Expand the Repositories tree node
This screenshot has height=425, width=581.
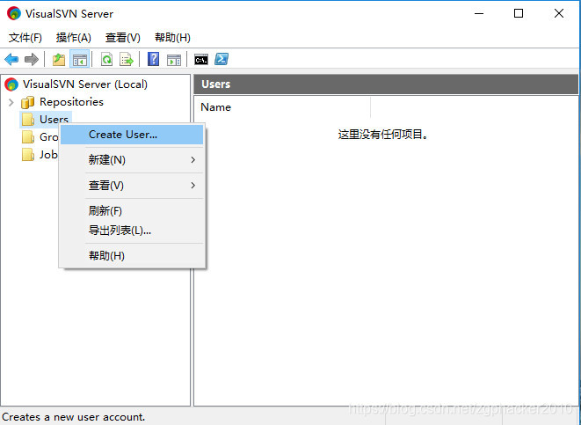[x=11, y=102]
